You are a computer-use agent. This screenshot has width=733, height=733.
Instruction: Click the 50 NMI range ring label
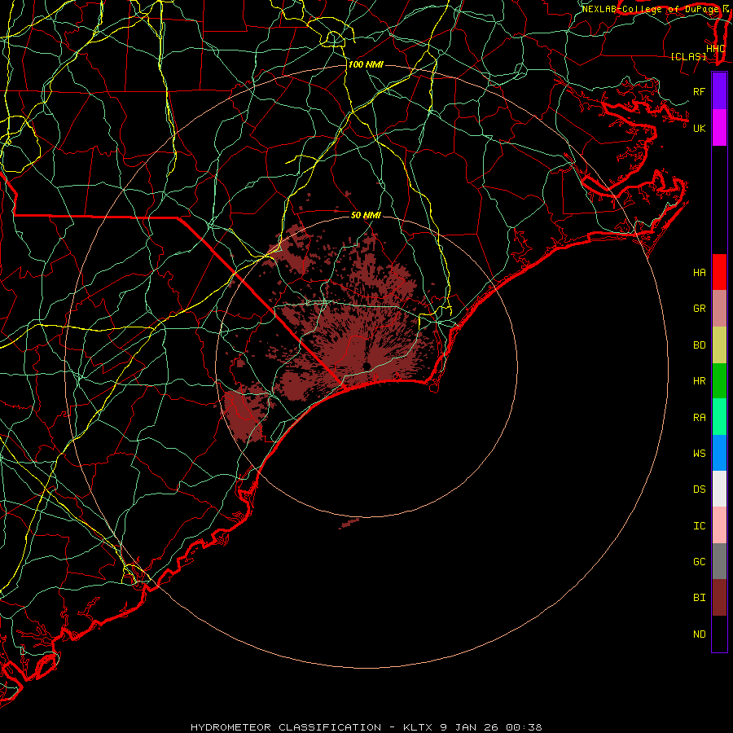coord(366,215)
